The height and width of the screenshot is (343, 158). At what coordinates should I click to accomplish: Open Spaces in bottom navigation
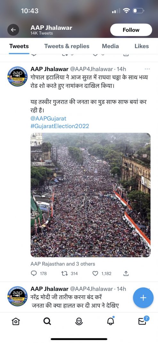(x=79, y=321)
